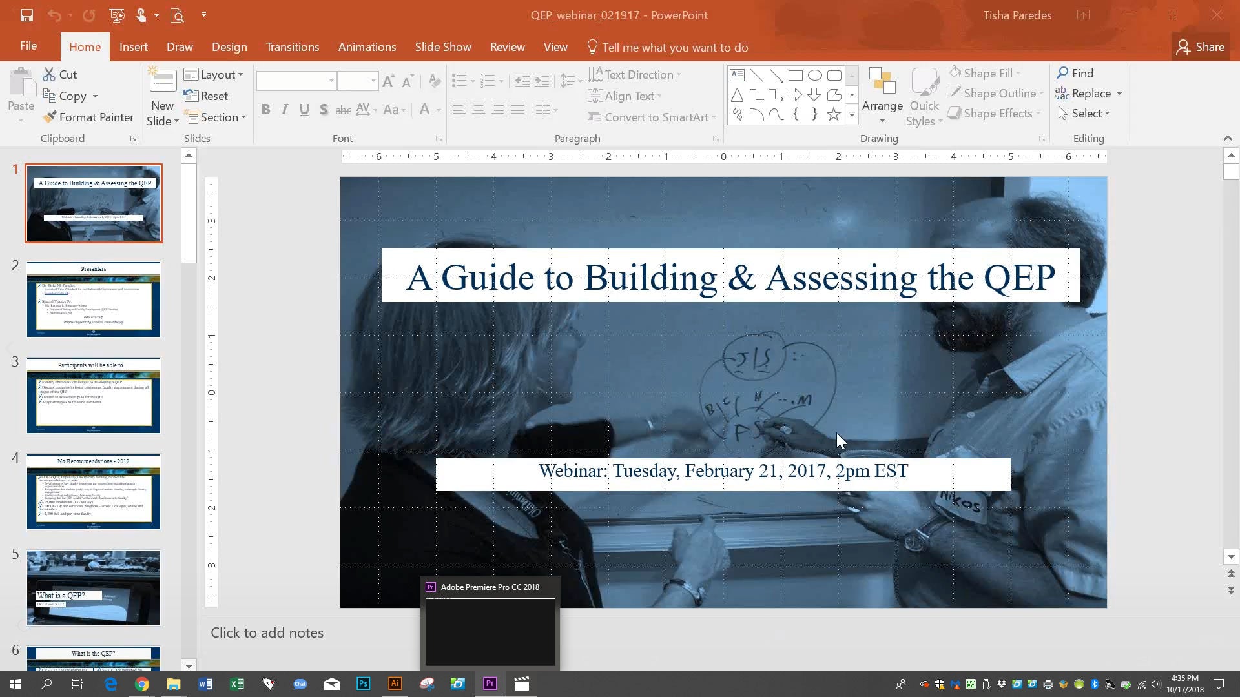Toggle Italic formatting

(x=285, y=110)
